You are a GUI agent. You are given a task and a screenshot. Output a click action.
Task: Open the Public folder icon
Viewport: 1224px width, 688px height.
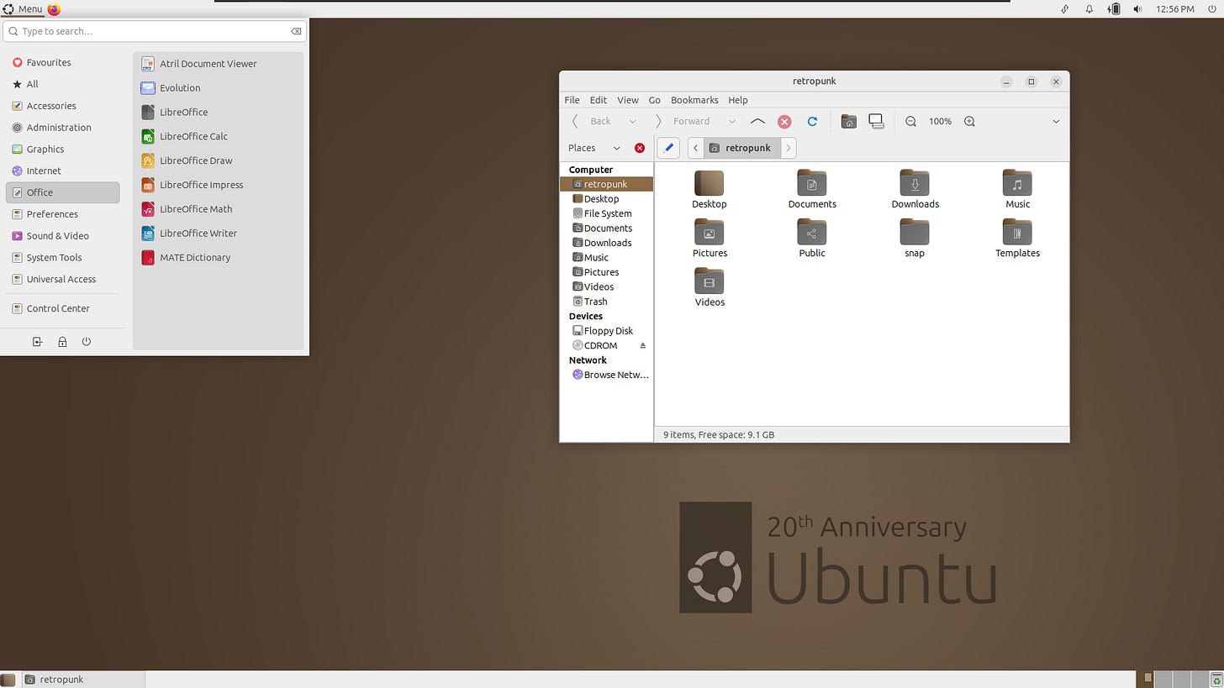click(811, 232)
